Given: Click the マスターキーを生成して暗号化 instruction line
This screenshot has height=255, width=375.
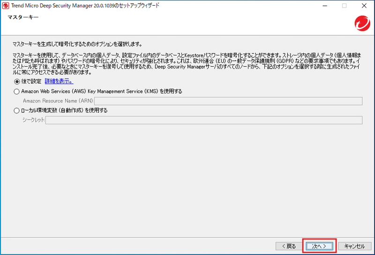Looking at the screenshot, I should [78, 44].
